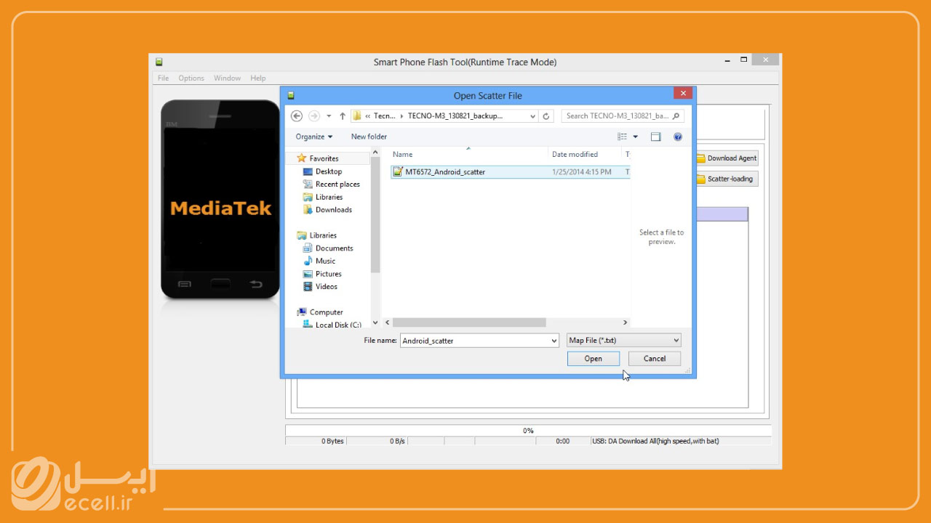Open the File name dropdown arrow
931x523 pixels.
(554, 340)
